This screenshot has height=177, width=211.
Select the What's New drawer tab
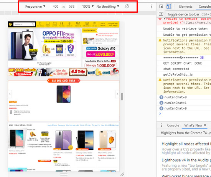[x=193, y=125]
